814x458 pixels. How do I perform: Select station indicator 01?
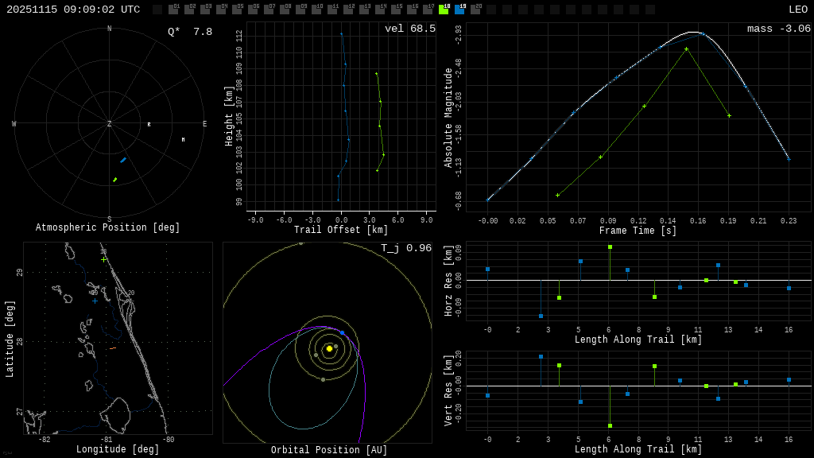point(173,9)
